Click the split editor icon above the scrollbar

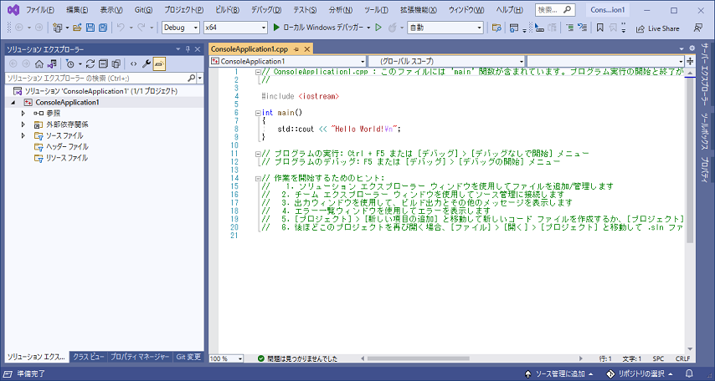pyautogui.click(x=690, y=61)
